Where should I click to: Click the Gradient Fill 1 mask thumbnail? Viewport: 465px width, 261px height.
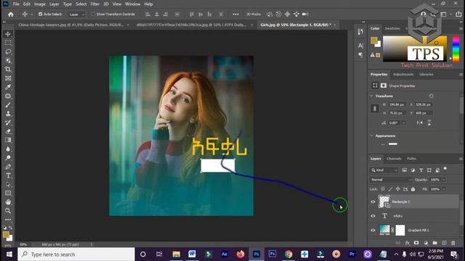click(x=400, y=231)
